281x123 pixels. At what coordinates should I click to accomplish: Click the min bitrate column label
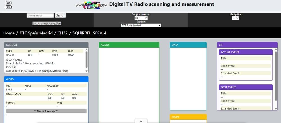click(50, 94)
